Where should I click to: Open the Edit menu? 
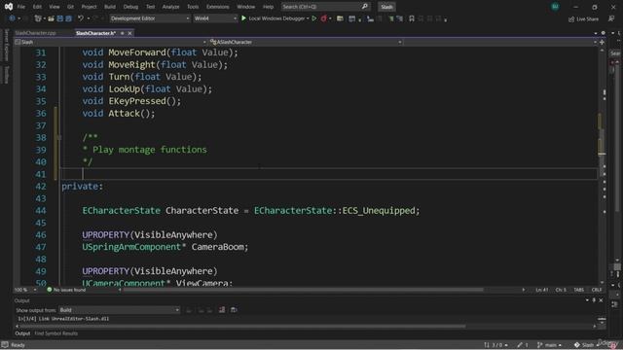click(37, 7)
